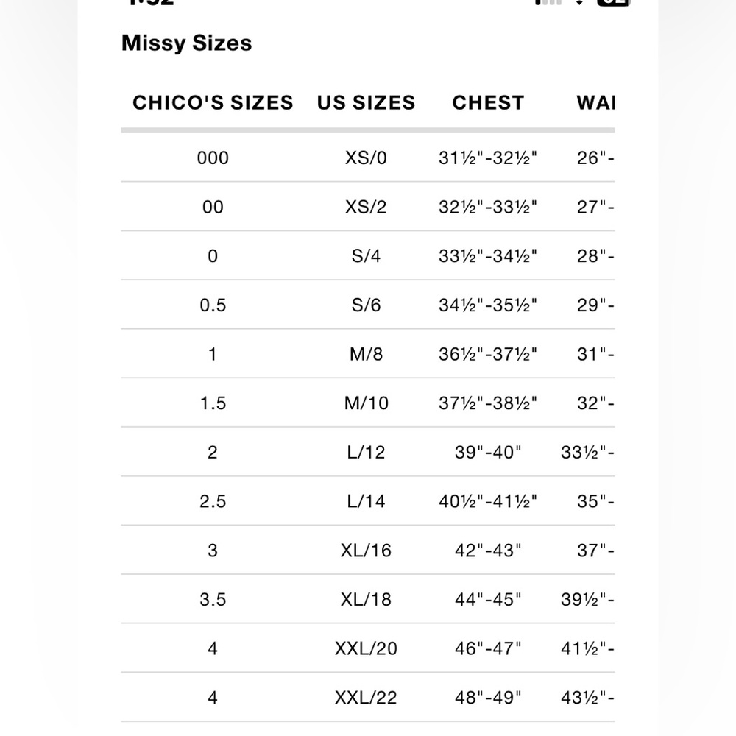Click Chico's size 3.5 cell
The width and height of the screenshot is (736, 736).
point(213,599)
